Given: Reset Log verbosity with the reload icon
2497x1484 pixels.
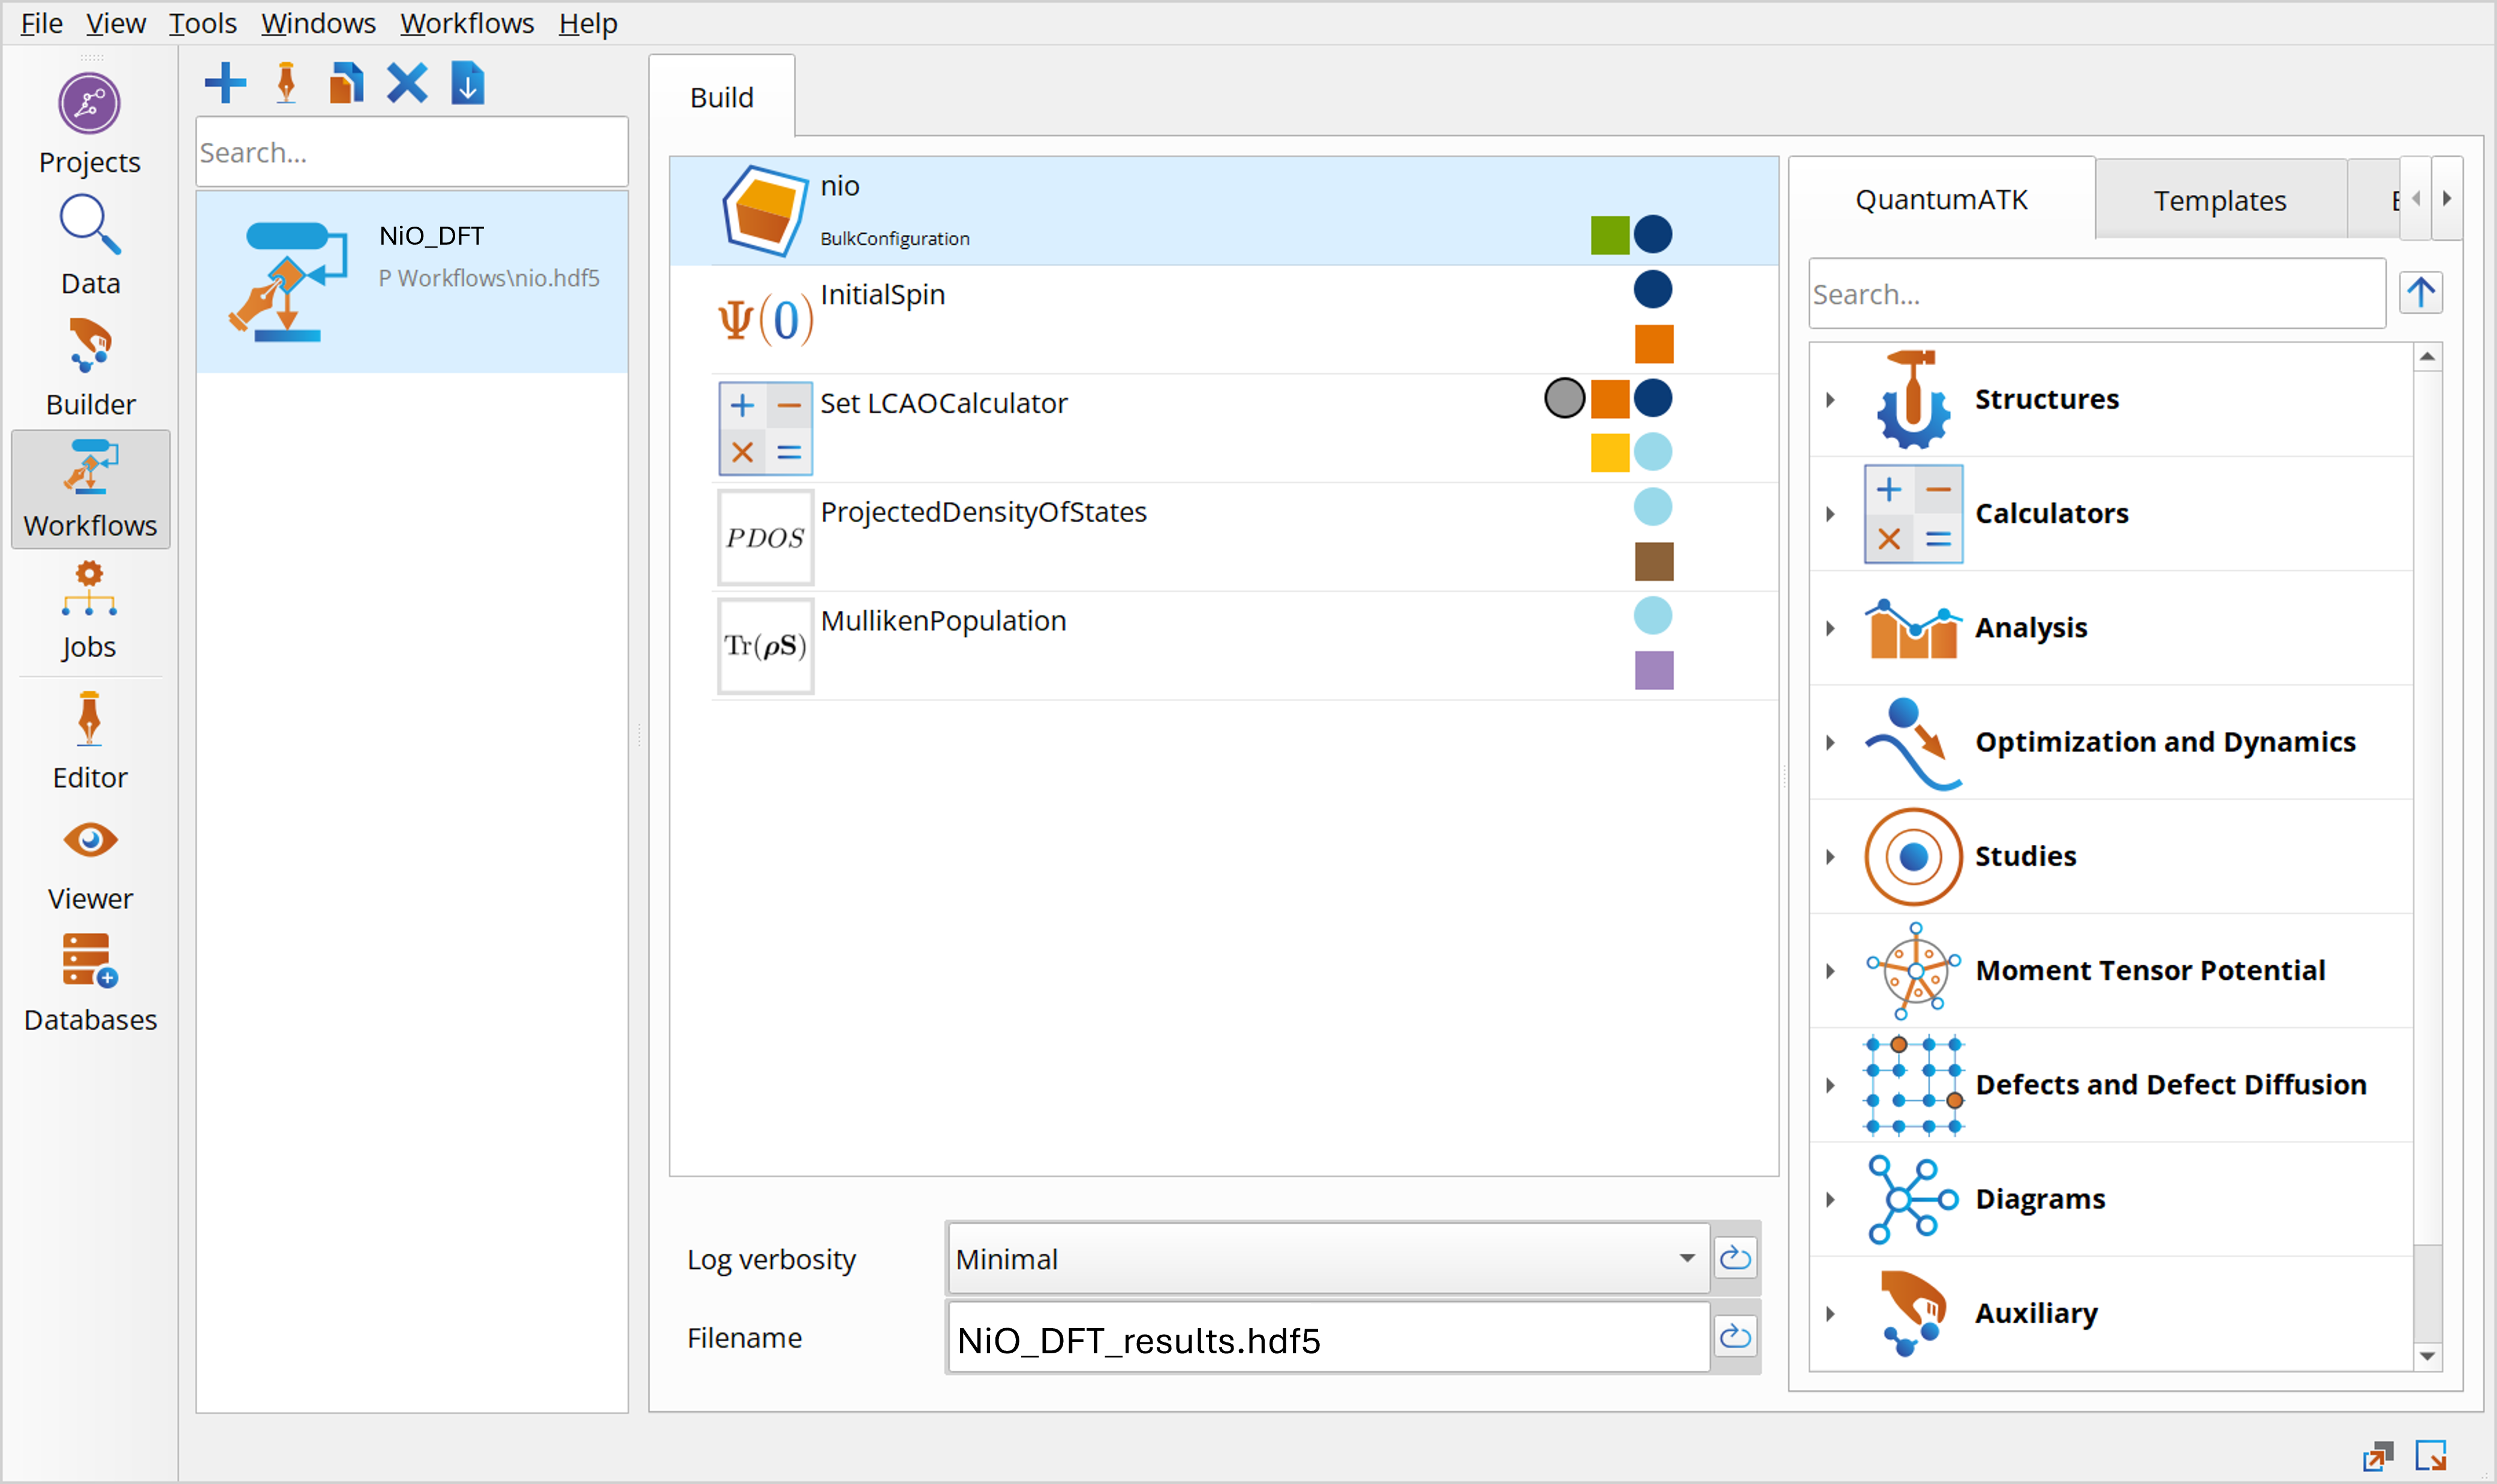Looking at the screenshot, I should [1735, 1258].
